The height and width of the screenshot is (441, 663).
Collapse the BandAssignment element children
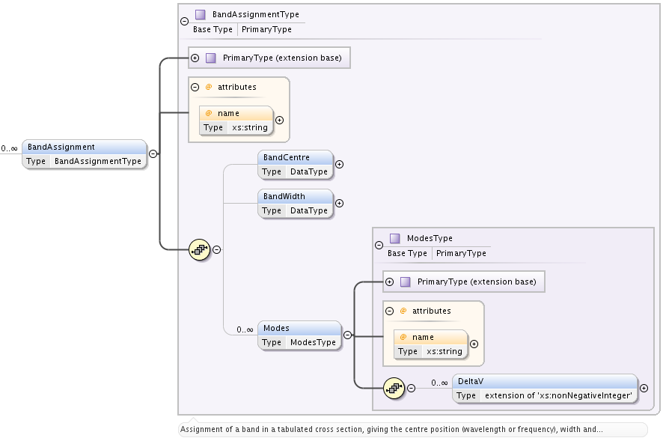pyautogui.click(x=153, y=153)
